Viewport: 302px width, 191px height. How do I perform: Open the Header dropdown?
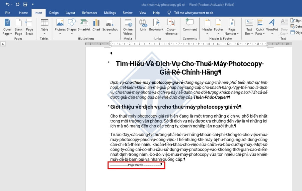207,27
